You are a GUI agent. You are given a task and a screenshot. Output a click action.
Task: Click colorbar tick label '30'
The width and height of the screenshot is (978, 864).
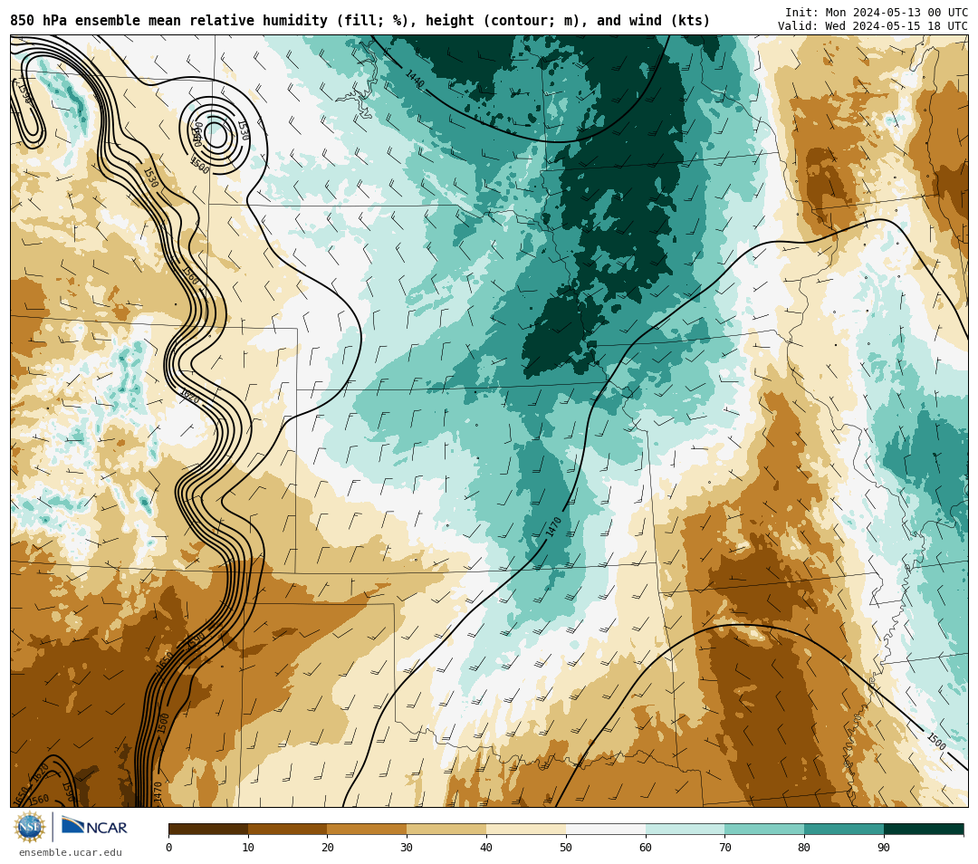click(x=407, y=848)
